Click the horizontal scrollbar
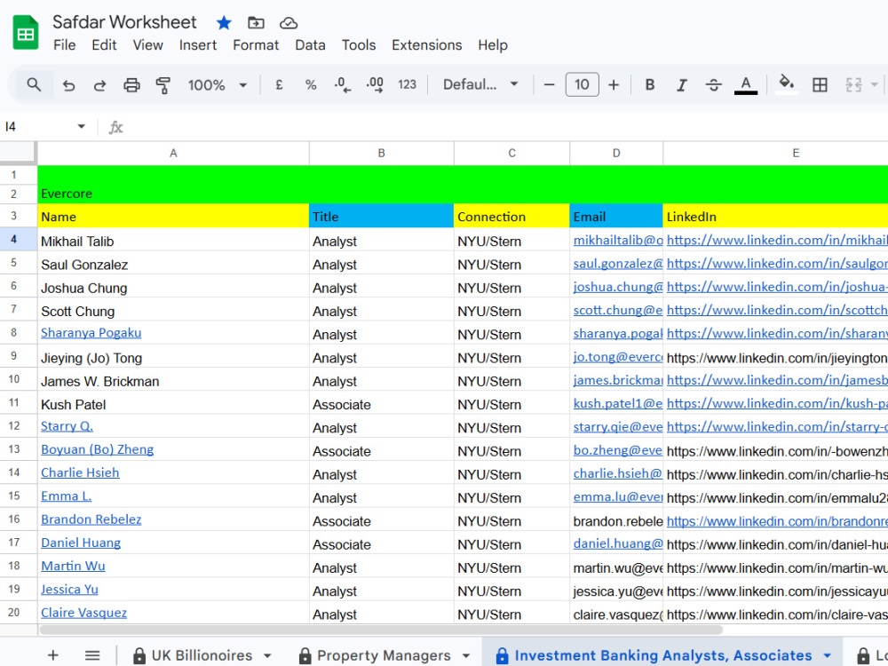The image size is (888, 666). click(x=381, y=630)
